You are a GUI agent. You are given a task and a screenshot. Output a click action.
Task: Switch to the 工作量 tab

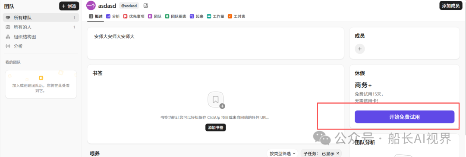(x=216, y=17)
